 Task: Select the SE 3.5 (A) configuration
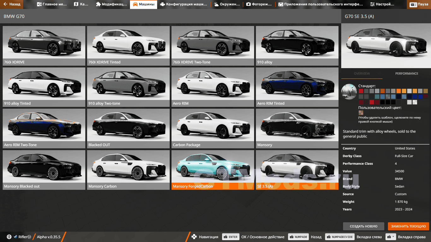click(297, 170)
